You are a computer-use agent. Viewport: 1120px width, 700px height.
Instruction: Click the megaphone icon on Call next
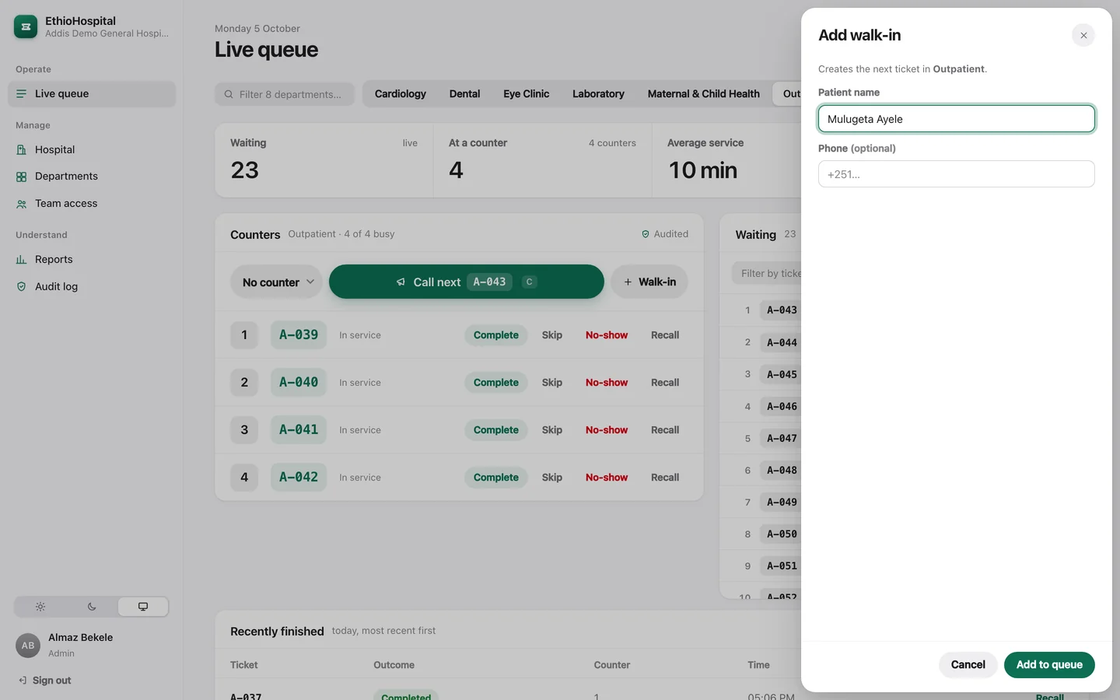point(401,282)
